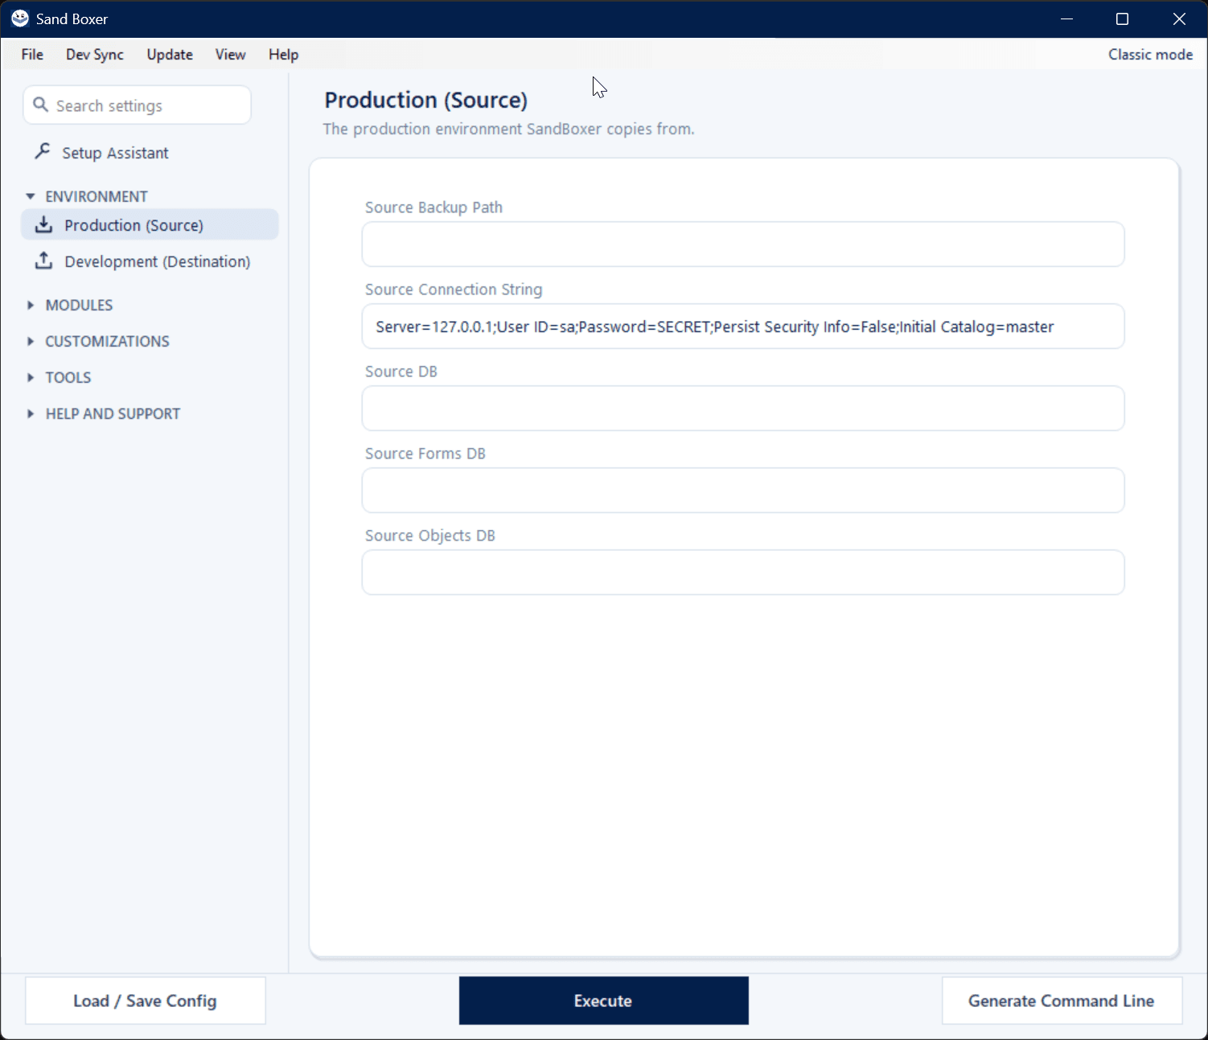Click the ENVIRONMENT section label
Image resolution: width=1208 pixels, height=1040 pixels.
pos(97,196)
